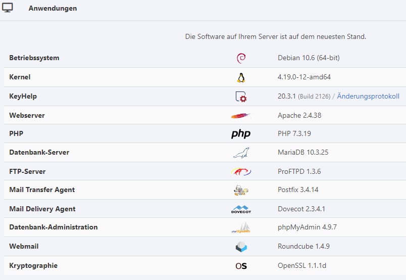Click the KeyHelp gear icon
This screenshot has height=280, width=406.
click(241, 97)
